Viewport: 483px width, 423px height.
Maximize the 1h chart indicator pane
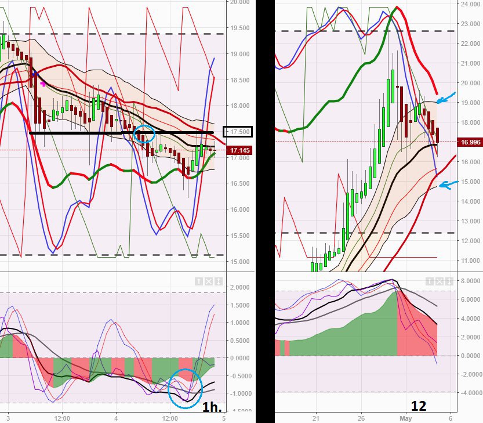point(218,281)
